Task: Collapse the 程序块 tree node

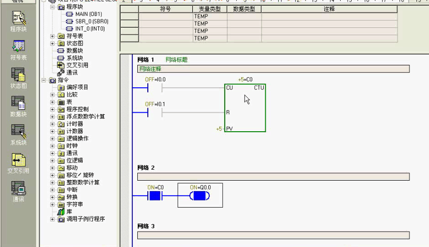Action: (52, 7)
